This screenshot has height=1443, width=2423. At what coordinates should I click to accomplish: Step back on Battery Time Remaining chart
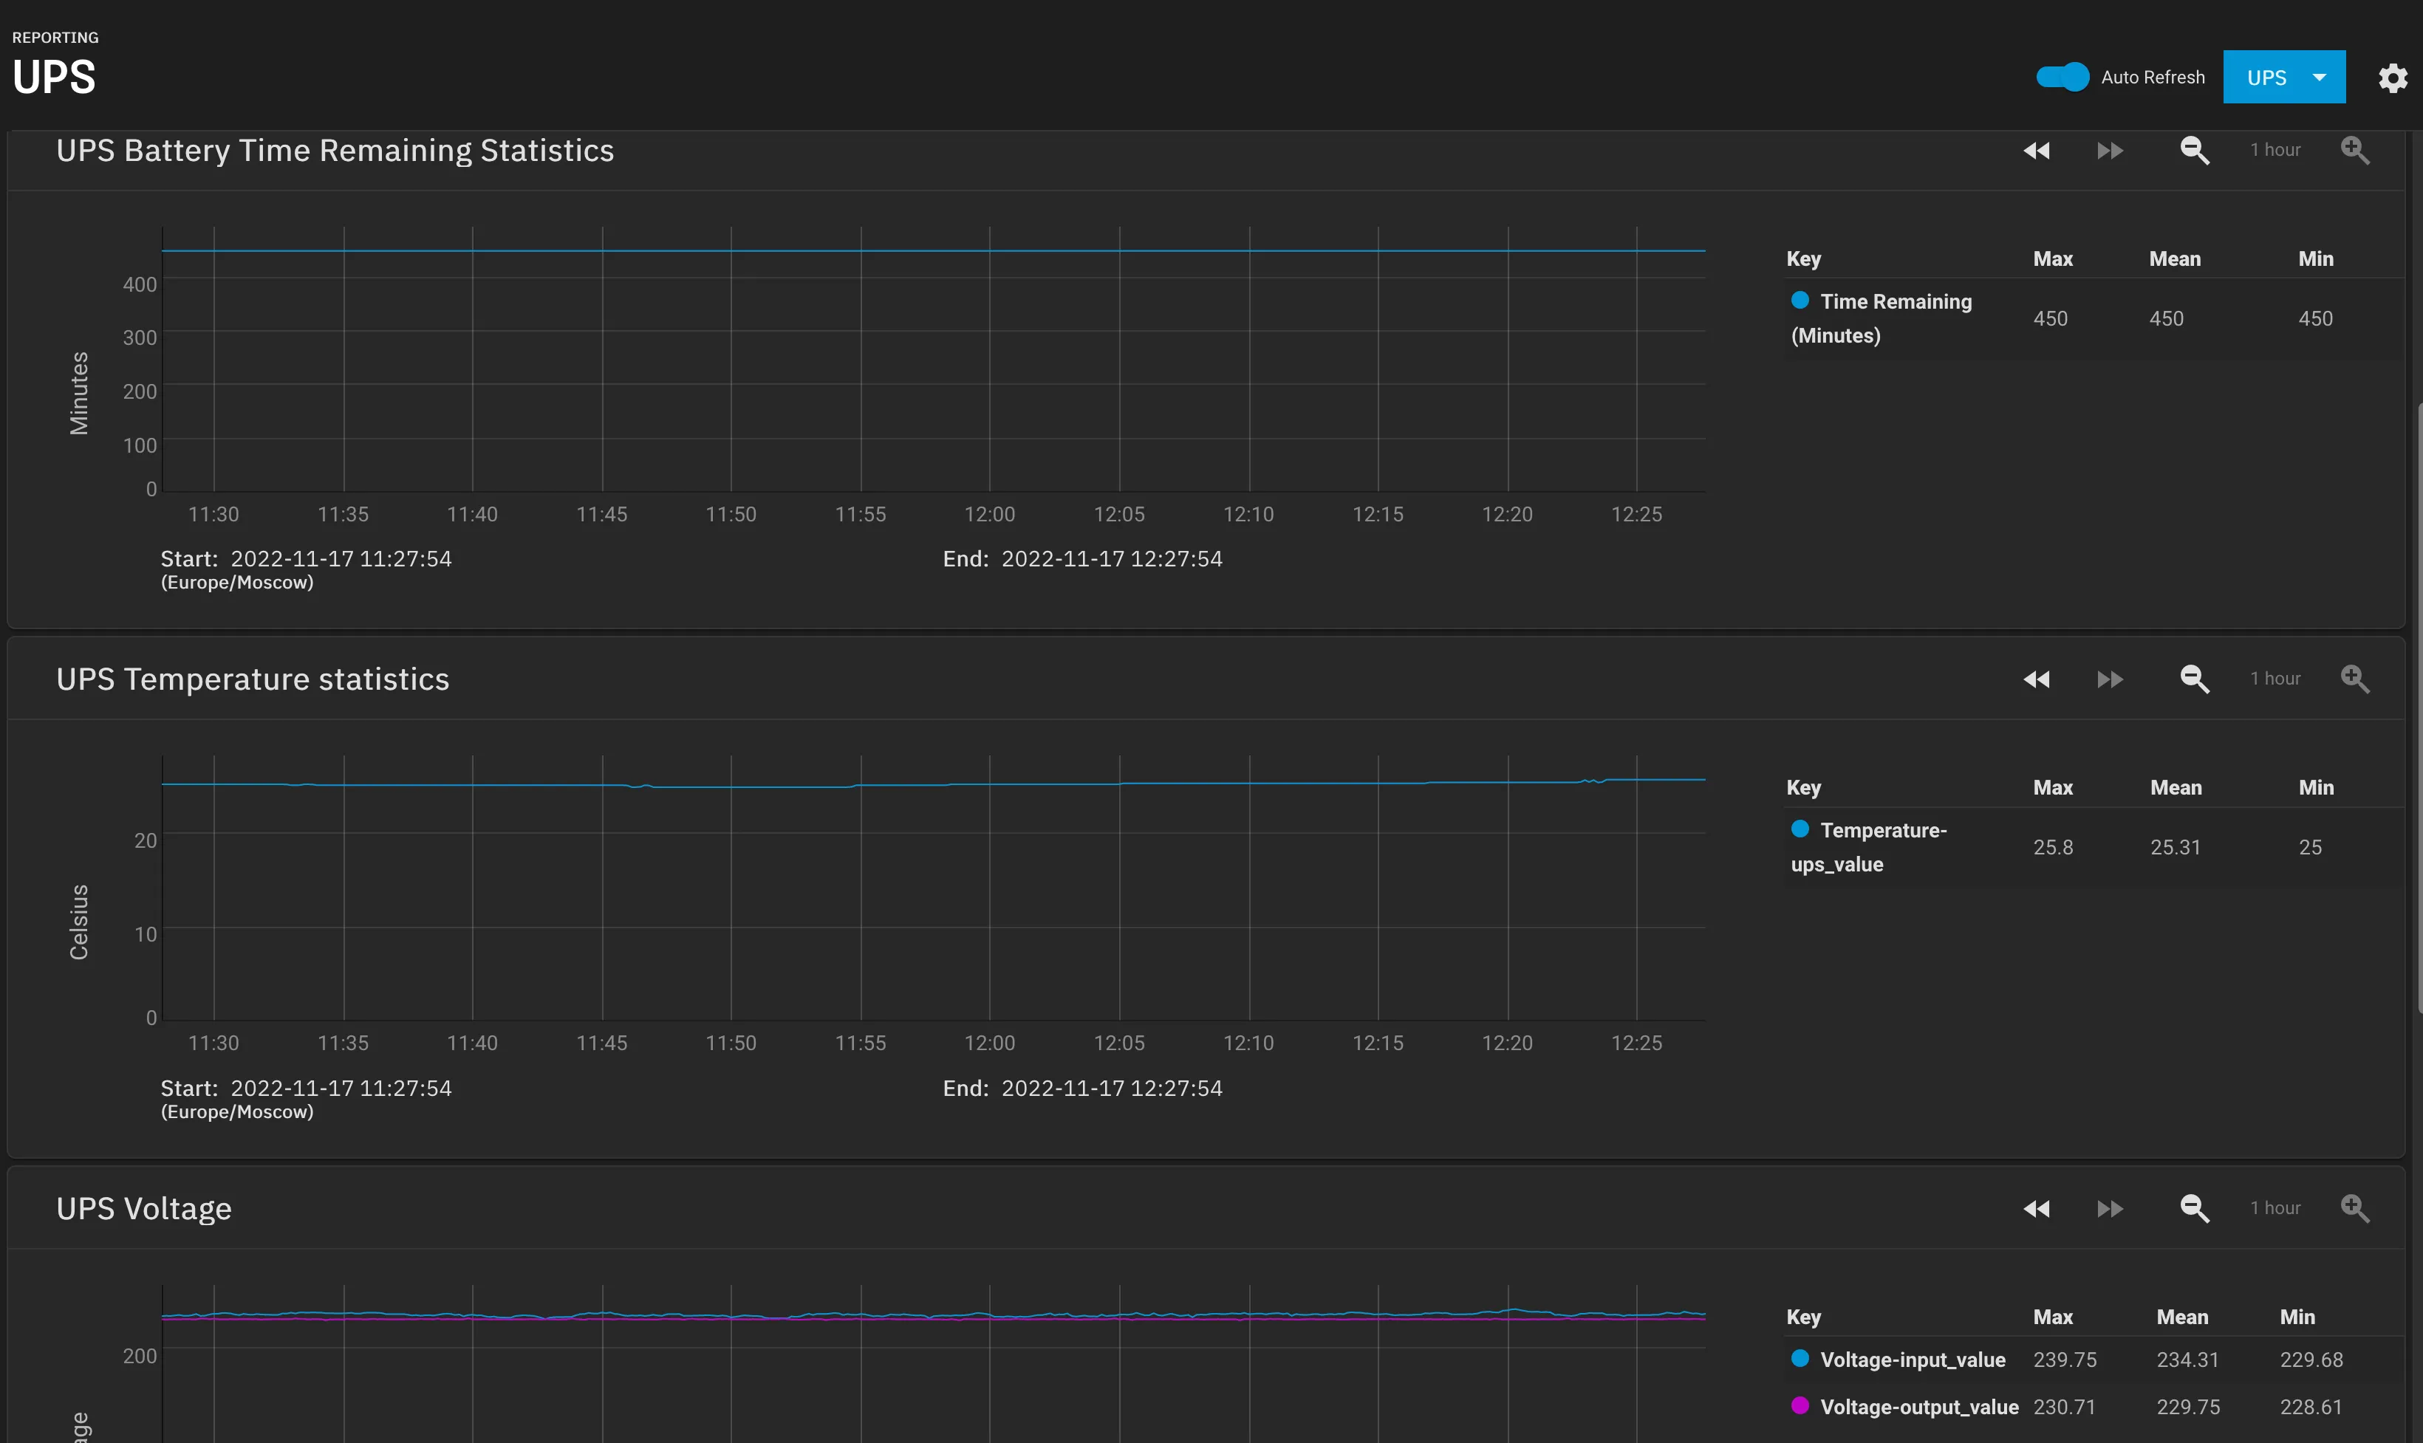coord(2036,151)
